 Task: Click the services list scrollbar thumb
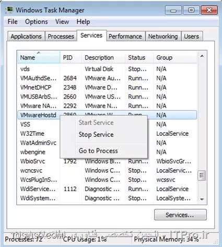[202, 175]
